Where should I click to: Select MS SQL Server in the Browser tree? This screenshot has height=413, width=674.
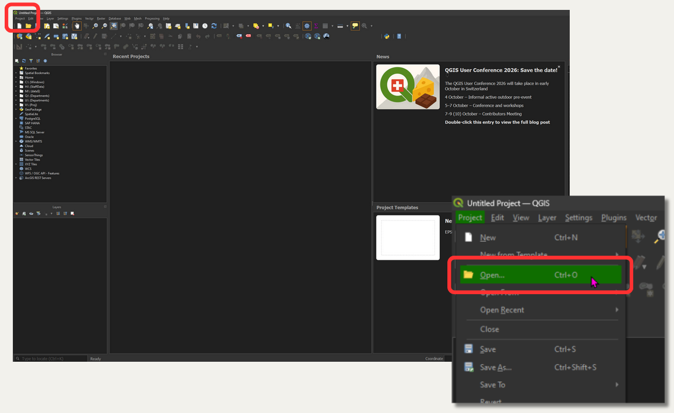(x=34, y=132)
